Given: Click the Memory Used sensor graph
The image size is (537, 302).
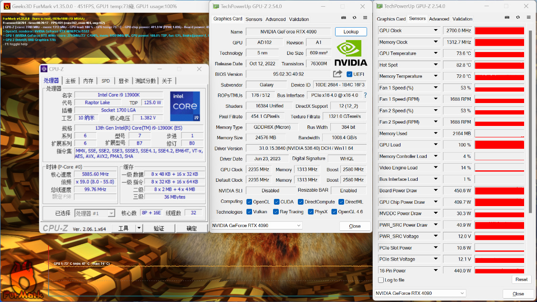Looking at the screenshot, I should [499, 134].
